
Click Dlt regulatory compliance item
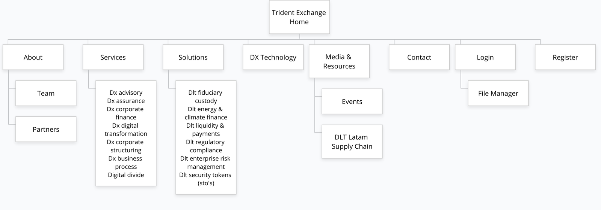pyautogui.click(x=206, y=146)
